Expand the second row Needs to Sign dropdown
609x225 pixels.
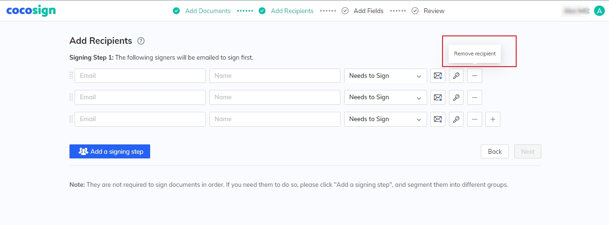(386, 97)
